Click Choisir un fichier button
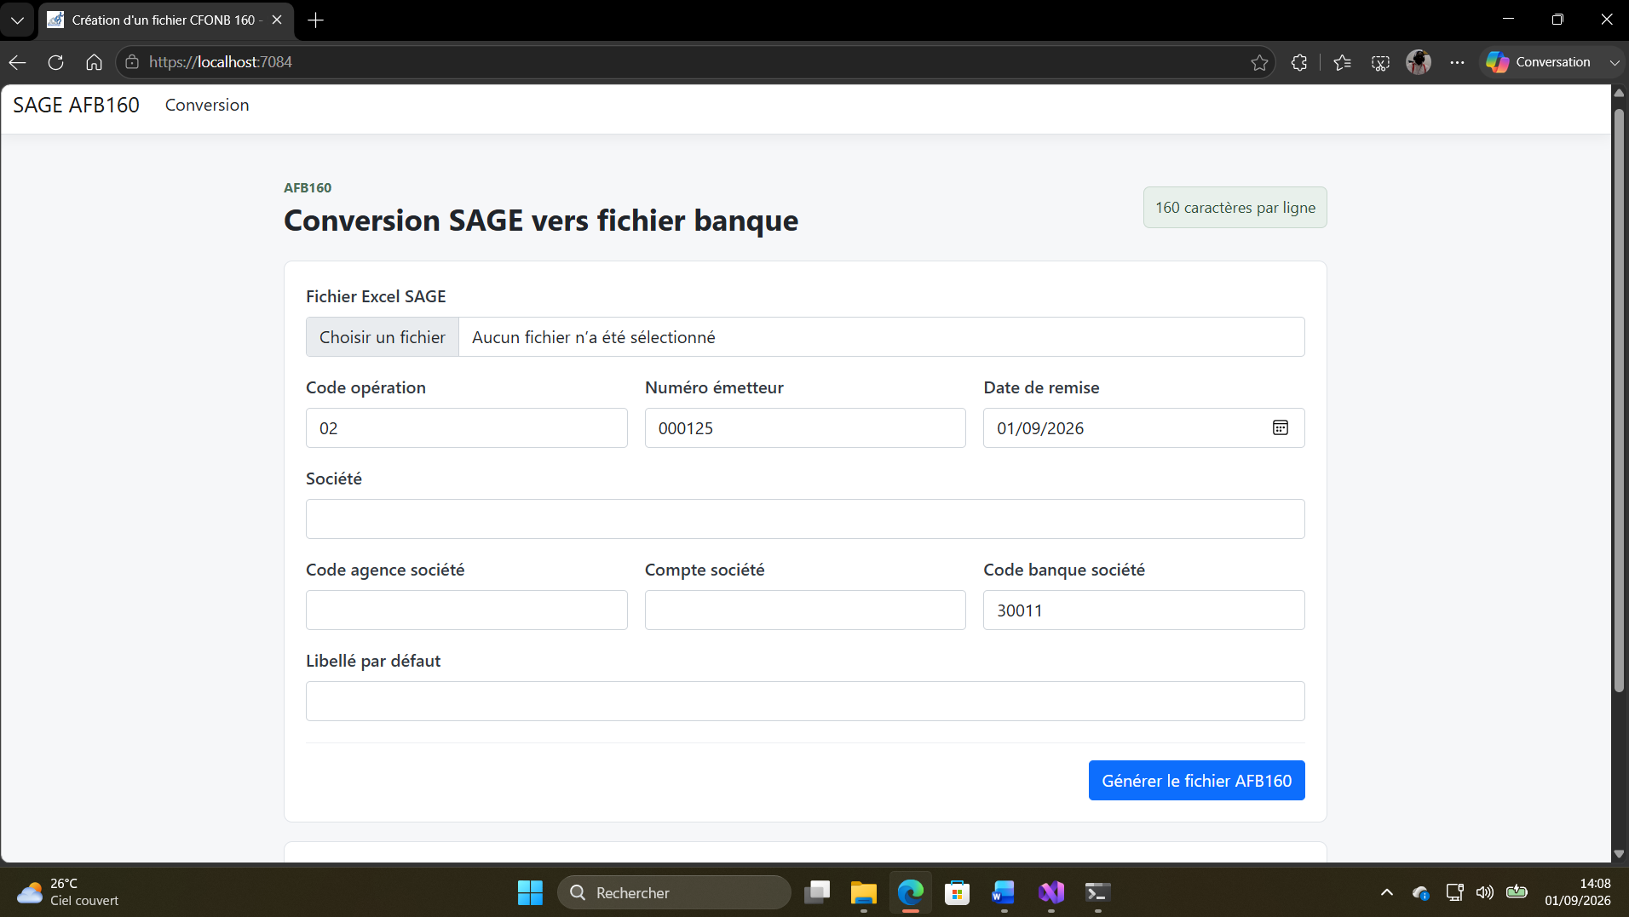 (x=382, y=337)
